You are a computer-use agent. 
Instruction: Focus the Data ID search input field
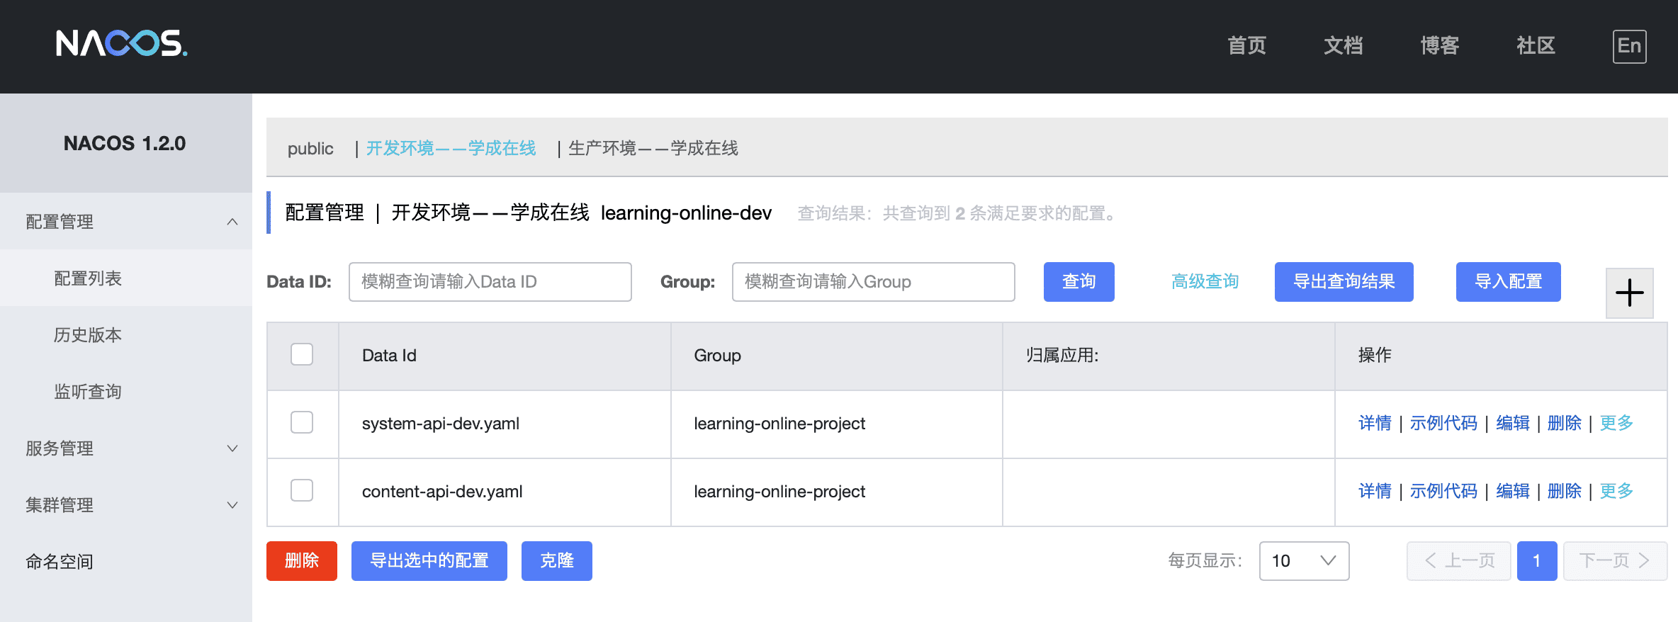click(490, 282)
